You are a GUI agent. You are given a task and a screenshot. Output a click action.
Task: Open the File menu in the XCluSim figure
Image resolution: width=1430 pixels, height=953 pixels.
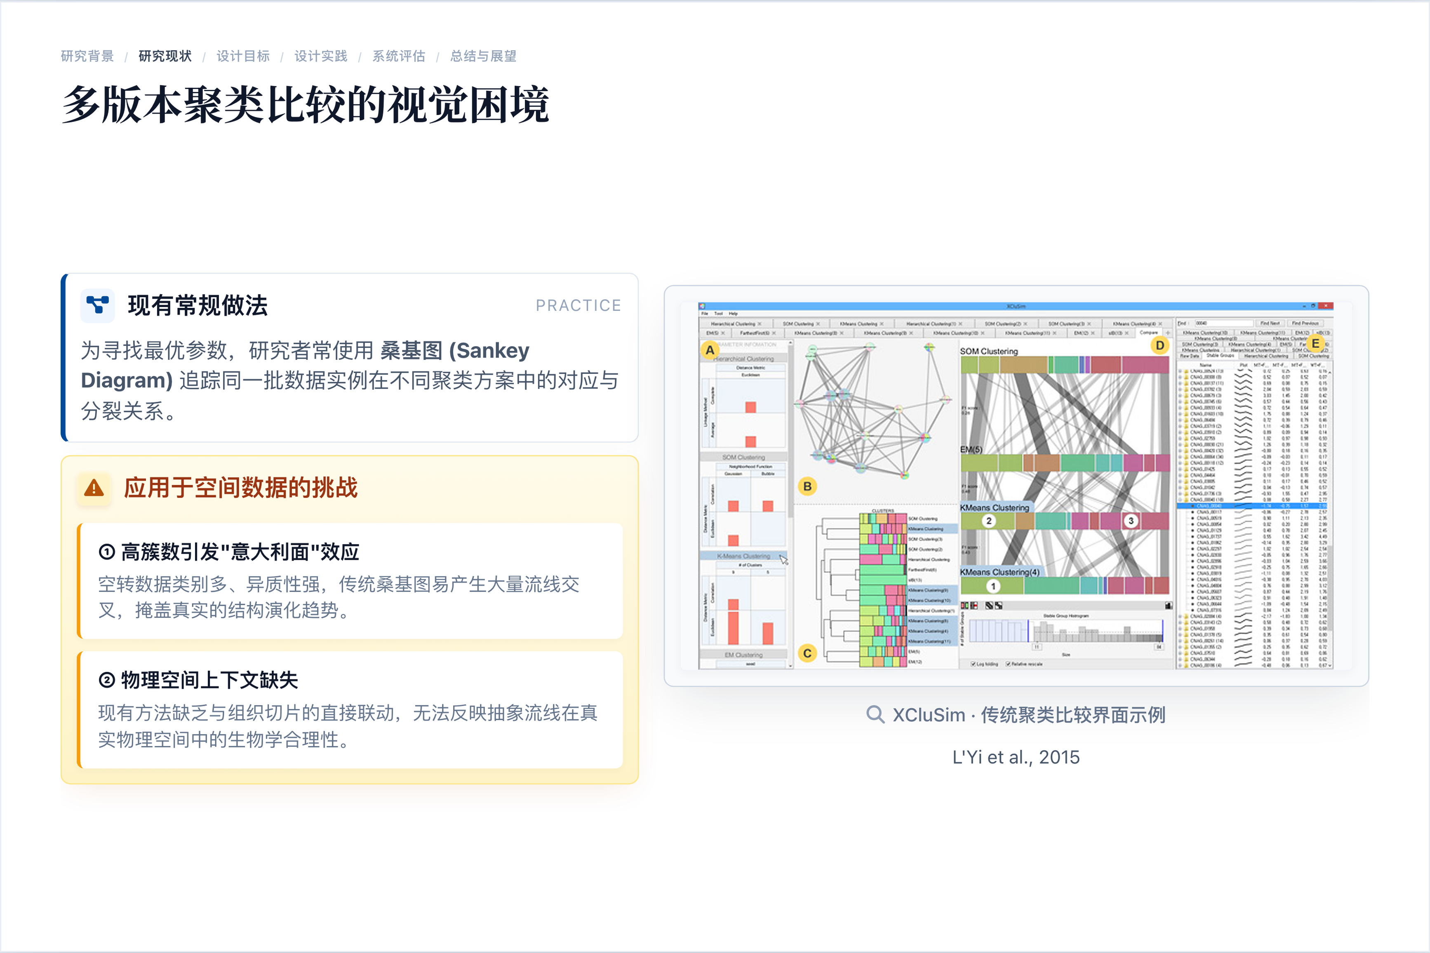[705, 314]
